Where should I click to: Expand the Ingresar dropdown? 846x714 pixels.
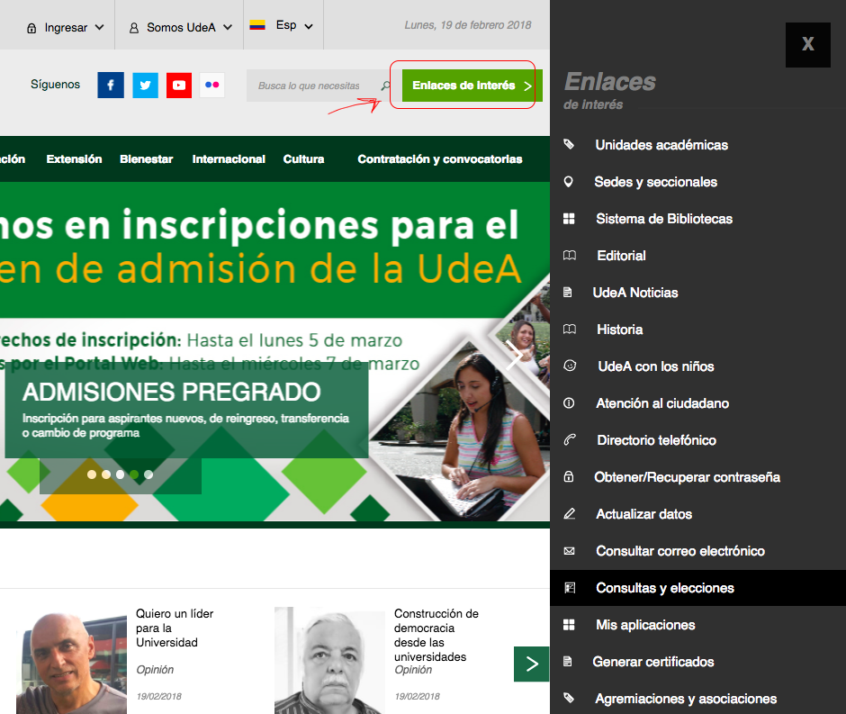coord(65,28)
